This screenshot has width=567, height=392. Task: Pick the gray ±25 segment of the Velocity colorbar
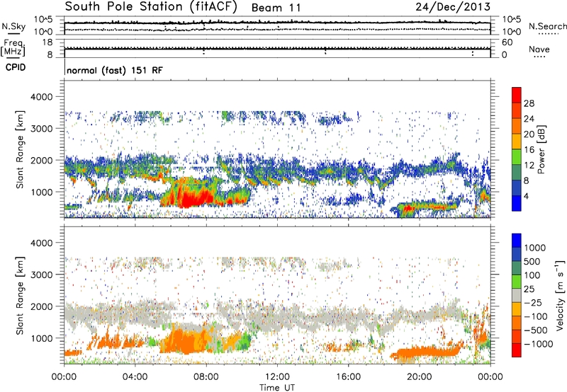click(517, 296)
